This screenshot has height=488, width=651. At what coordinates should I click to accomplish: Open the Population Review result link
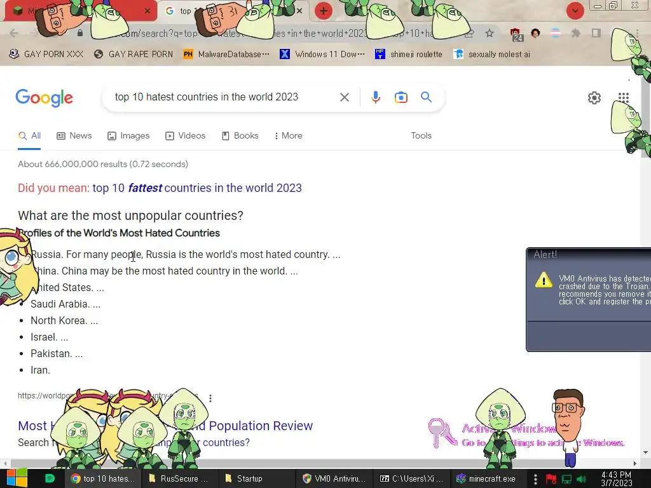pyautogui.click(x=165, y=426)
